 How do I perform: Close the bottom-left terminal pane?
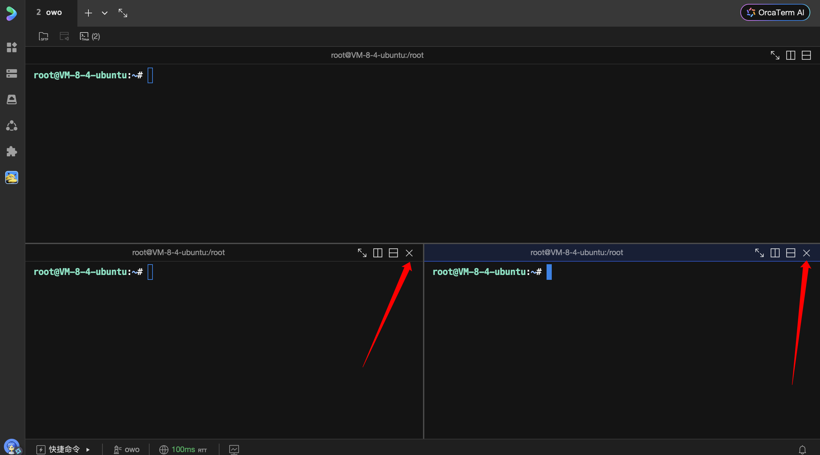(409, 253)
